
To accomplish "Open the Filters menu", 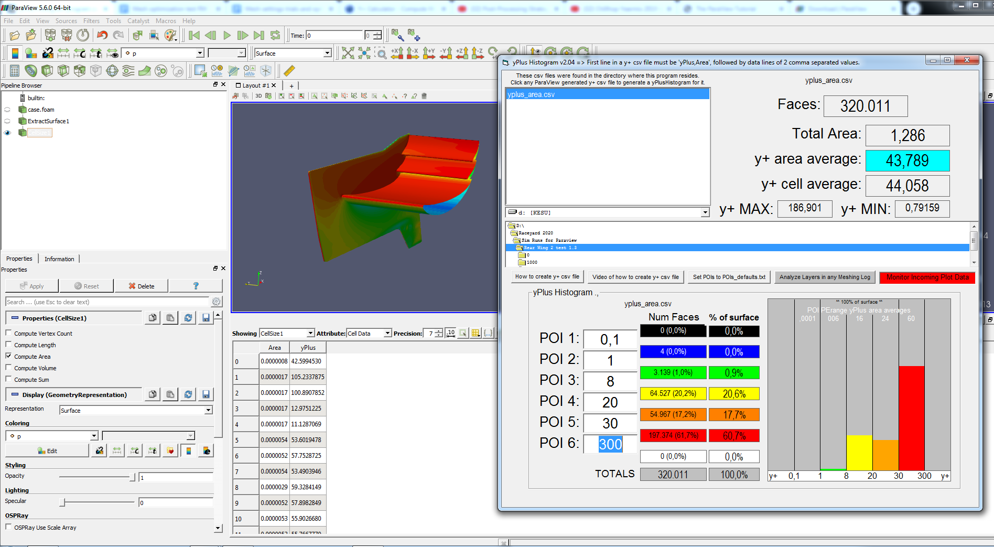I will coord(91,21).
